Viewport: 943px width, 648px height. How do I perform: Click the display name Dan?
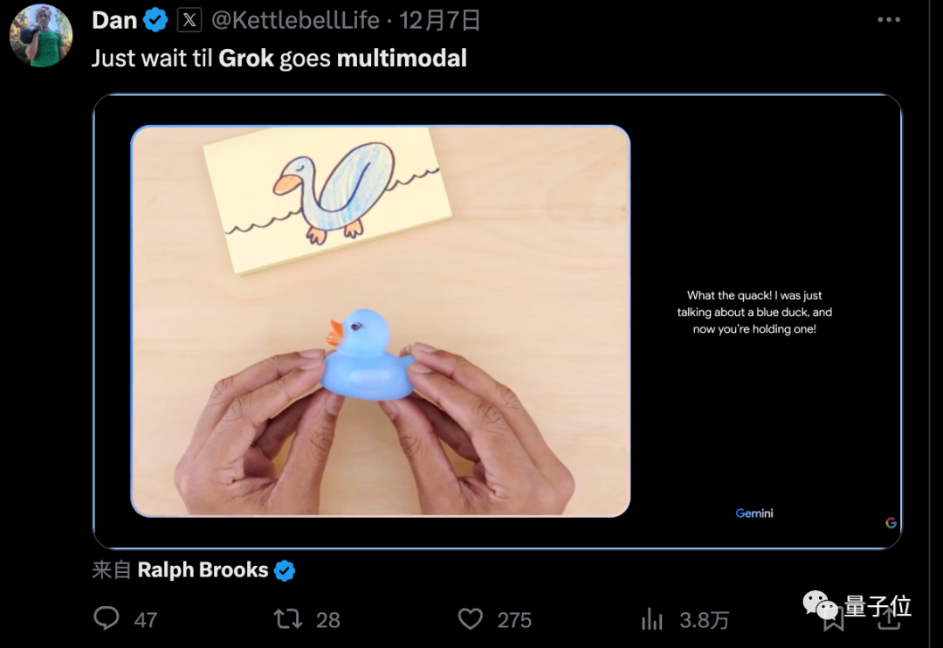coord(114,20)
